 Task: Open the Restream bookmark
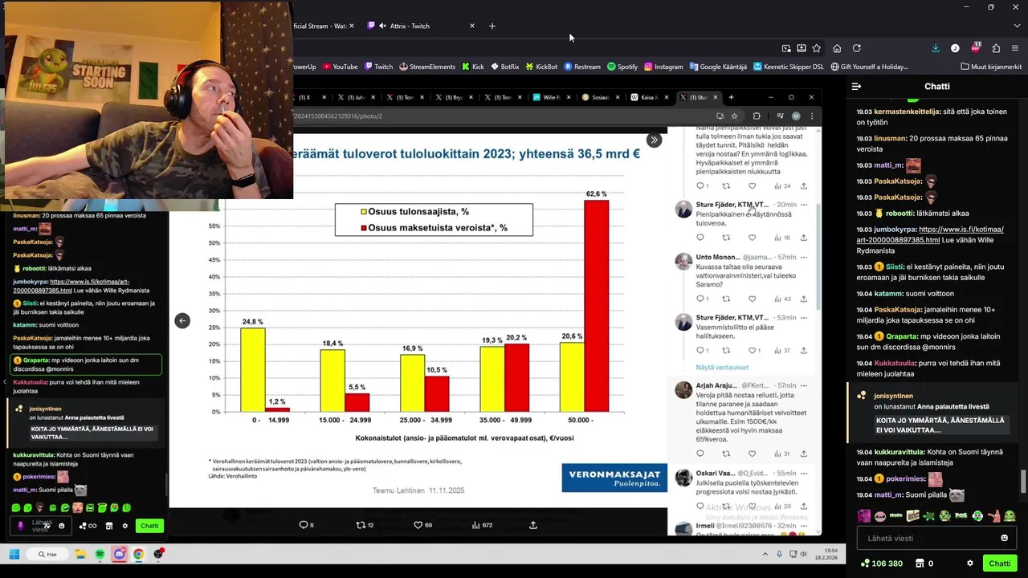tap(582, 67)
